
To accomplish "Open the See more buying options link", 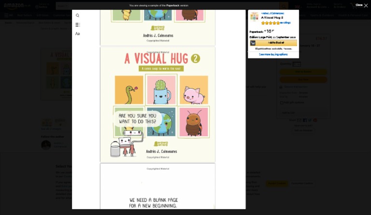I will coord(273,55).
